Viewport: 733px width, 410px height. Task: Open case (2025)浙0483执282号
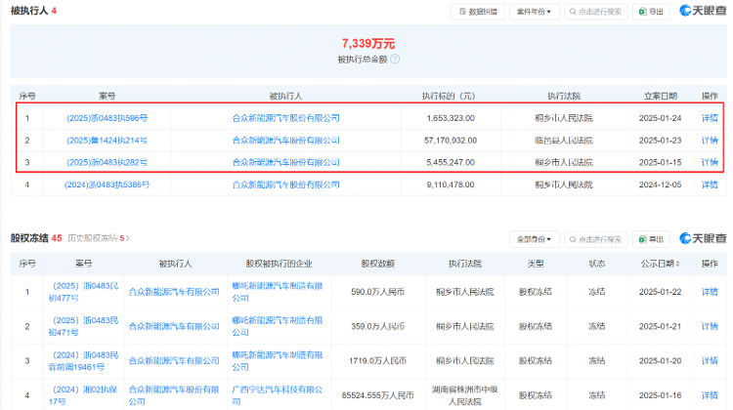click(x=107, y=162)
